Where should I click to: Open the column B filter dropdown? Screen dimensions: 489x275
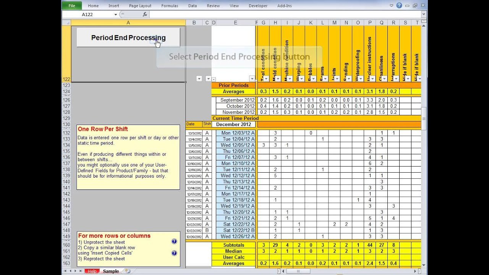point(199,79)
